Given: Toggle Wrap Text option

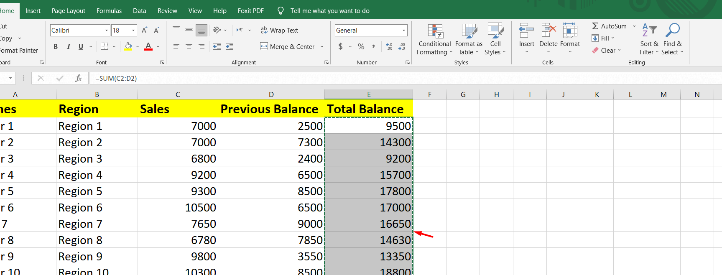Looking at the screenshot, I should [279, 30].
